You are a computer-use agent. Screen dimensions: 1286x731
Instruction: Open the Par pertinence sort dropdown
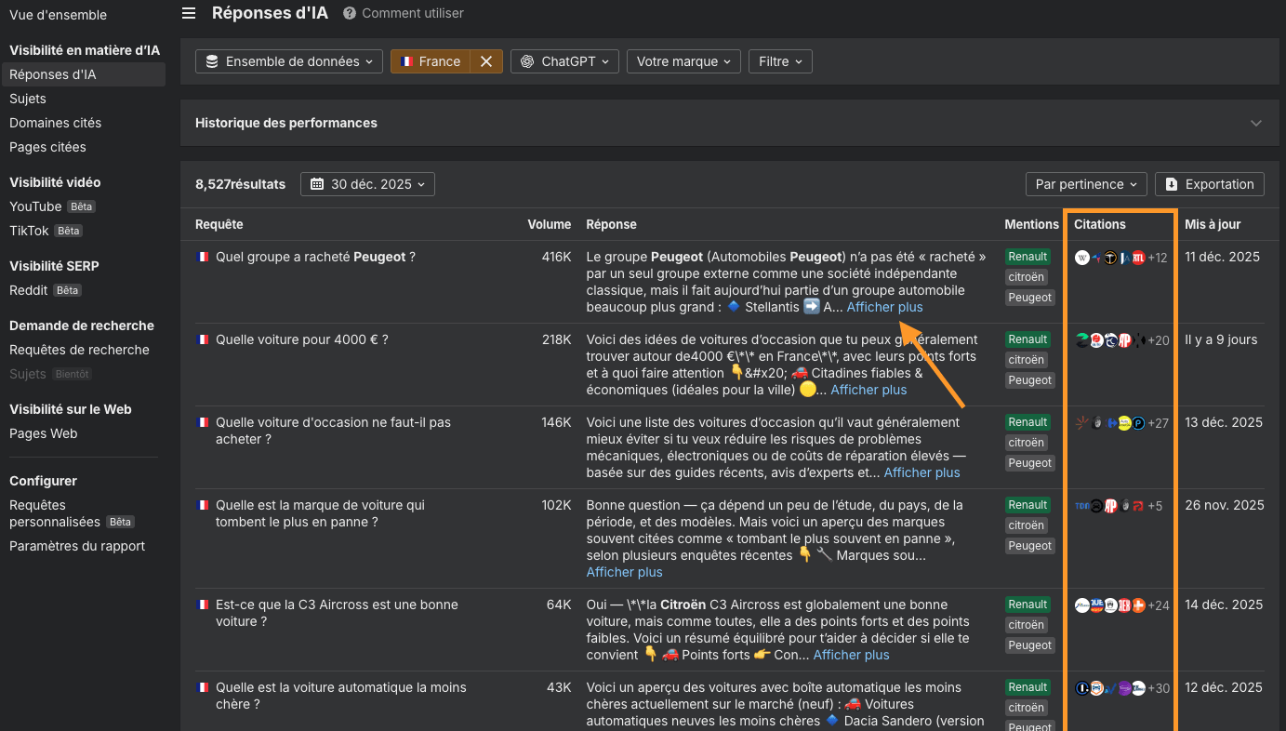pos(1085,184)
